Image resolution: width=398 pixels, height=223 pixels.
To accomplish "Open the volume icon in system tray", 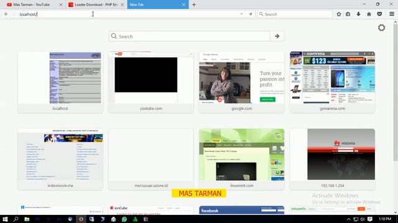I will tap(363, 219).
